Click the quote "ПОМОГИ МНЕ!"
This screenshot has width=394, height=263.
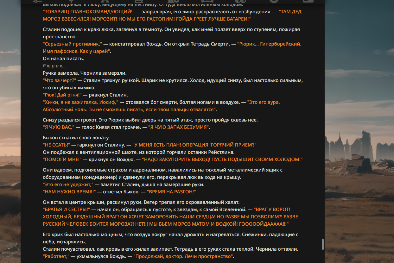pyautogui.click(x=62, y=160)
